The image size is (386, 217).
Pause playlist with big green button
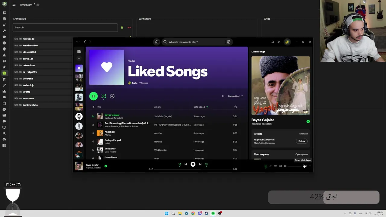pos(93,96)
